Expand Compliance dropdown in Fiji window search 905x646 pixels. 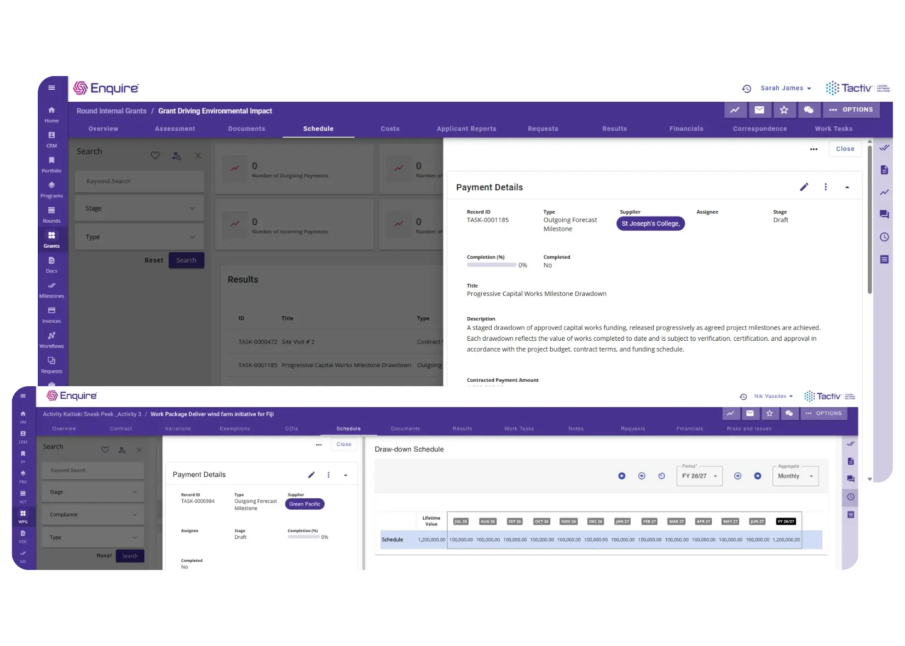(x=94, y=515)
